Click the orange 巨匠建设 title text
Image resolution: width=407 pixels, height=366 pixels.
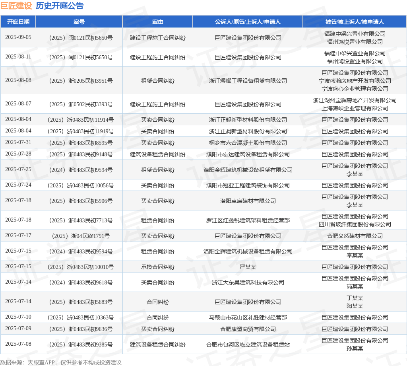(x=16, y=6)
